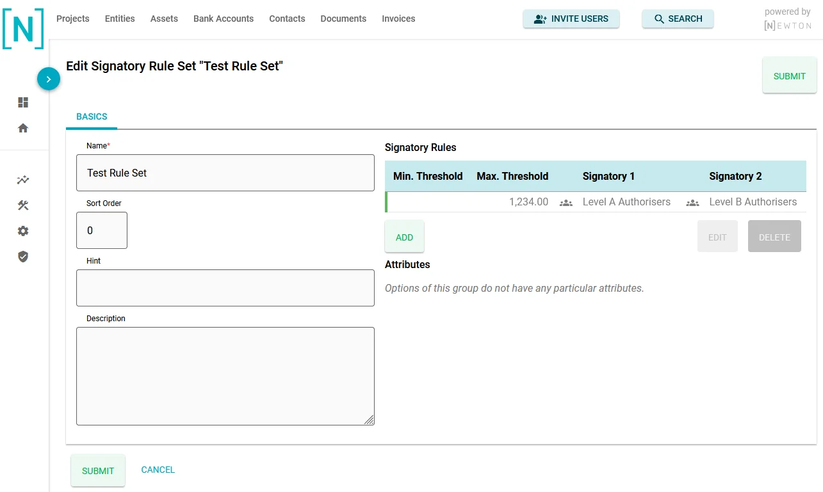
Task: Focus the Hint input field
Action: (225, 288)
